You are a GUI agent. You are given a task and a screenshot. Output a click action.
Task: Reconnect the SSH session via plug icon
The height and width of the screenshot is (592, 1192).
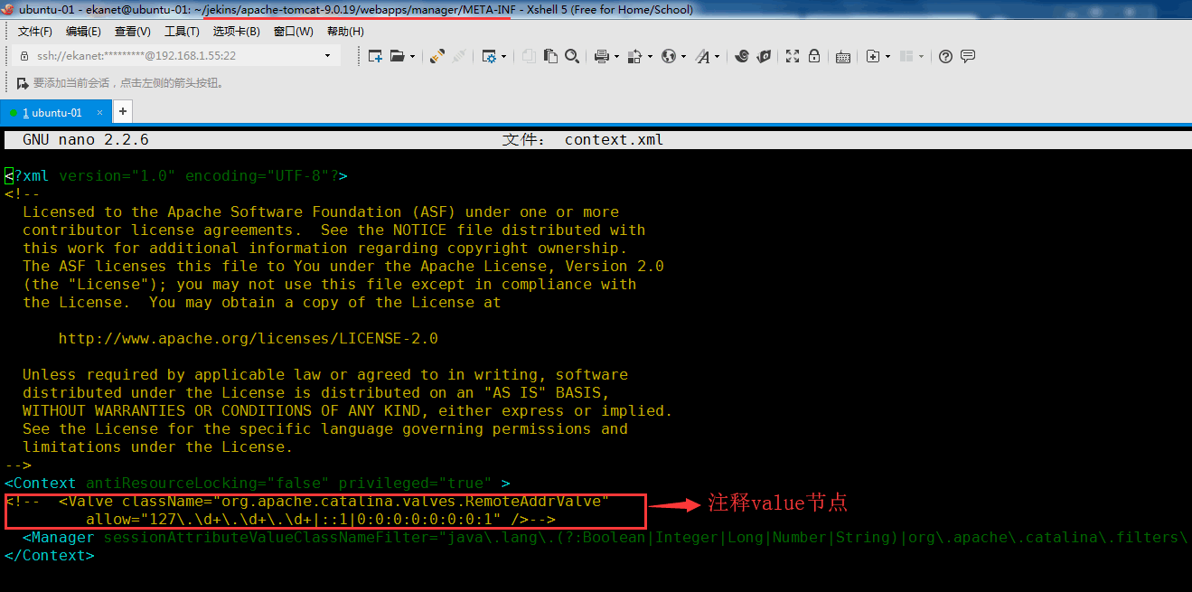(x=436, y=56)
